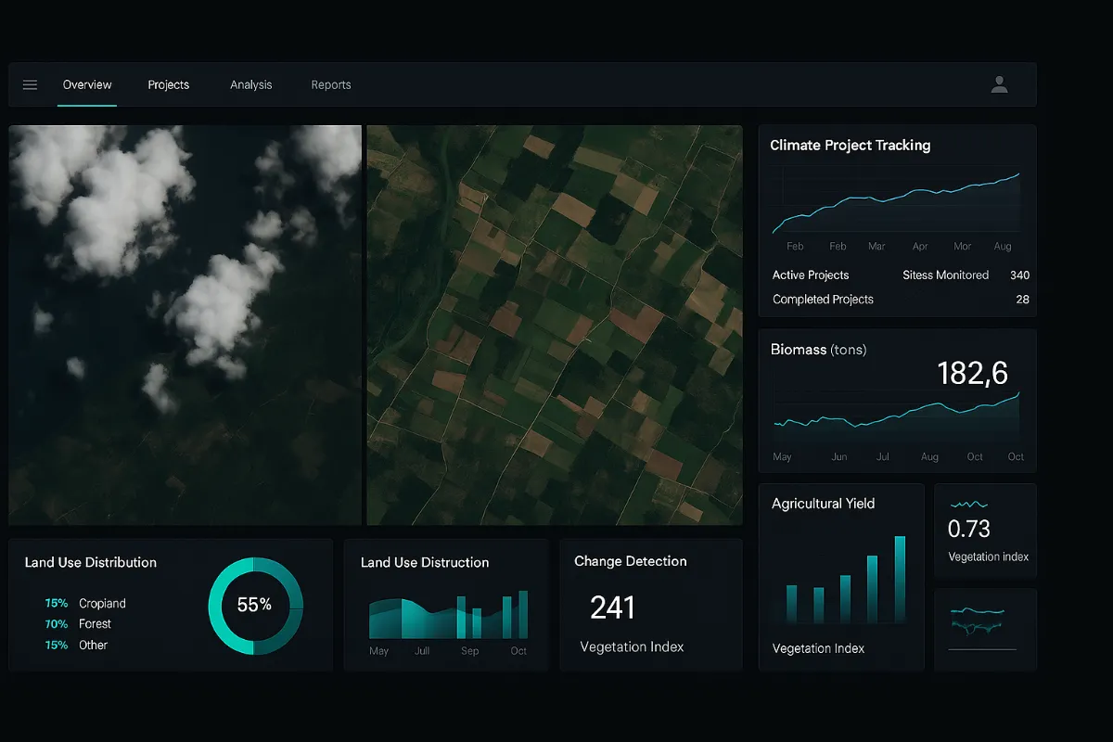Click the Change Detection value 241
Viewport: 1113px width, 742px height.
click(612, 608)
